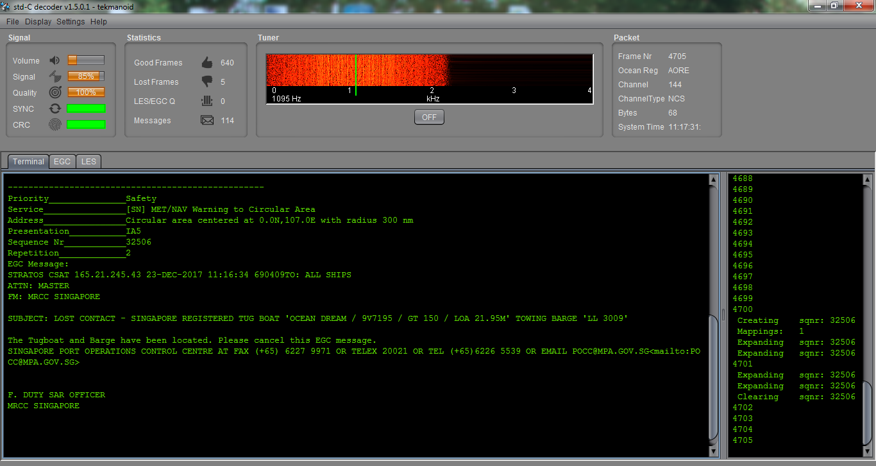Click the CRC fingerprint icon
The height and width of the screenshot is (466, 876).
tap(55, 125)
